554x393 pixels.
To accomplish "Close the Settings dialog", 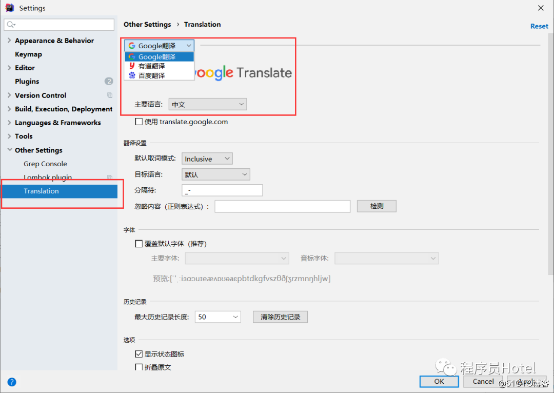I will coord(541,8).
